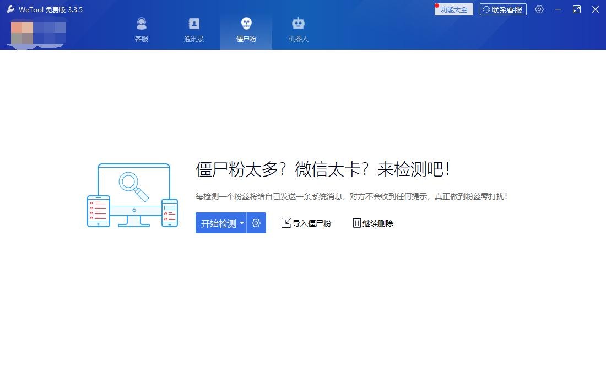Close the WeTool window
The image size is (606, 385).
(595, 10)
